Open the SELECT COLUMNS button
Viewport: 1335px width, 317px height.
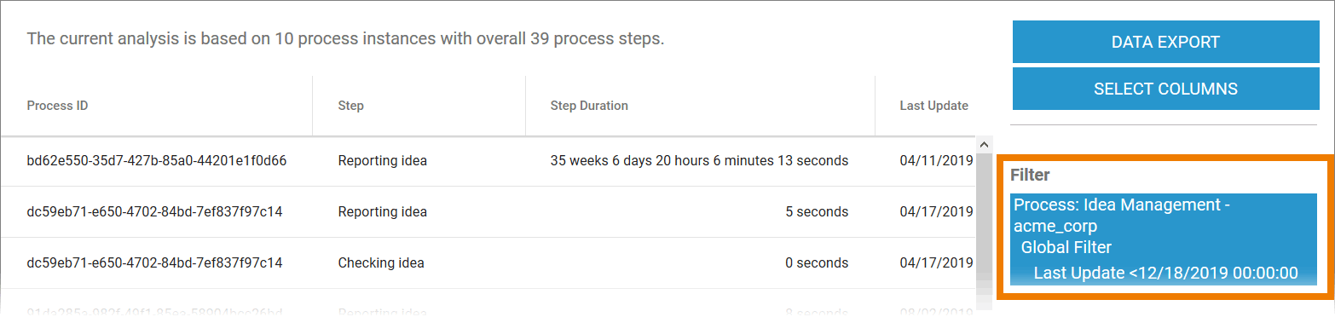point(1165,89)
